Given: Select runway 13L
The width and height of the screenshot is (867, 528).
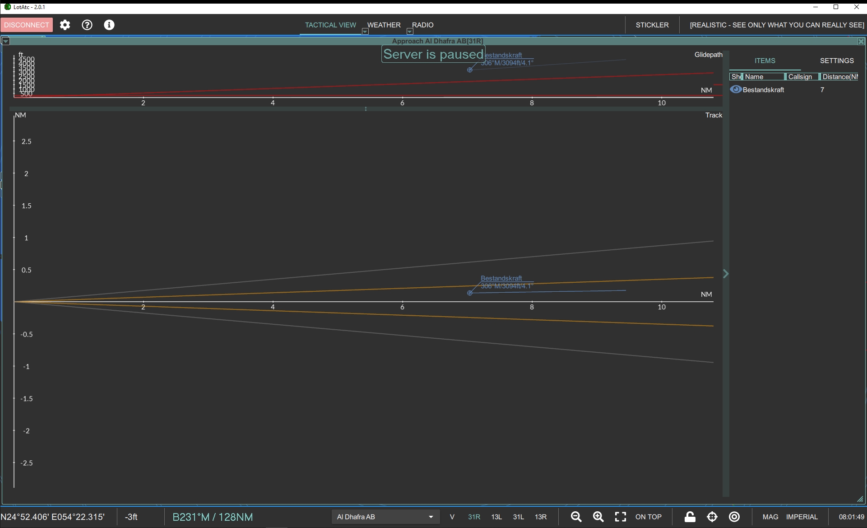Looking at the screenshot, I should [x=496, y=517].
